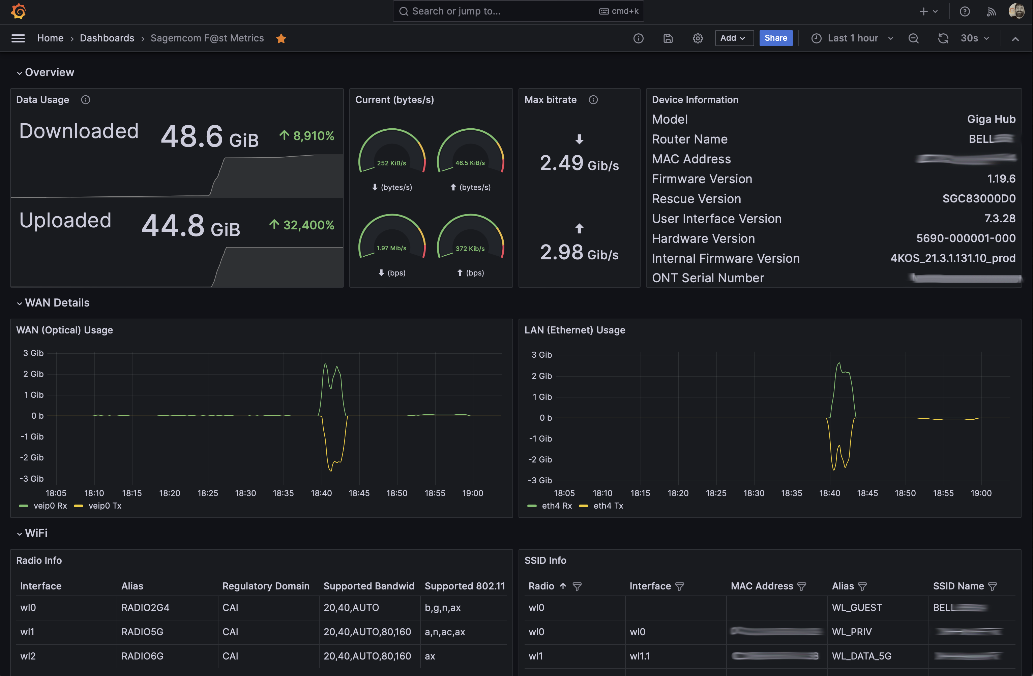Collapse the WiFi section
Image resolution: width=1033 pixels, height=676 pixels.
19,533
